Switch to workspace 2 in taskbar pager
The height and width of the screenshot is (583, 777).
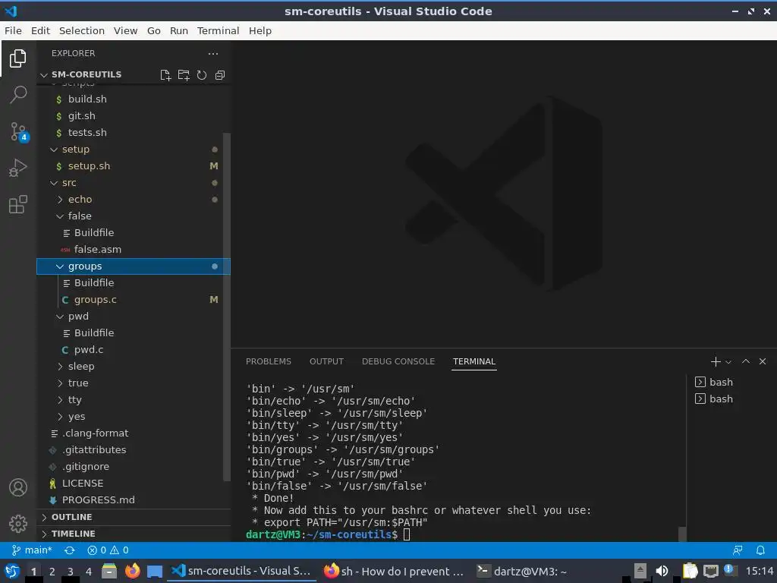pyautogui.click(x=52, y=571)
